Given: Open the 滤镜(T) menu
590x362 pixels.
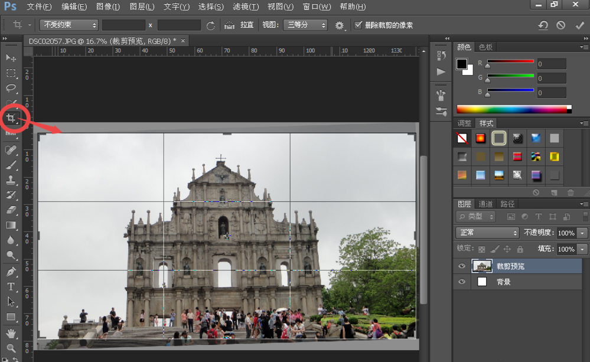Looking at the screenshot, I should [246, 7].
